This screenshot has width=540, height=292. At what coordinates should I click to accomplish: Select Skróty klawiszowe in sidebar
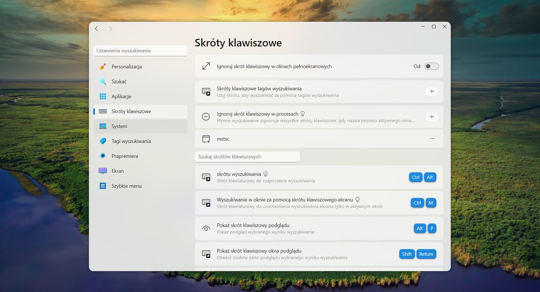pos(140,111)
